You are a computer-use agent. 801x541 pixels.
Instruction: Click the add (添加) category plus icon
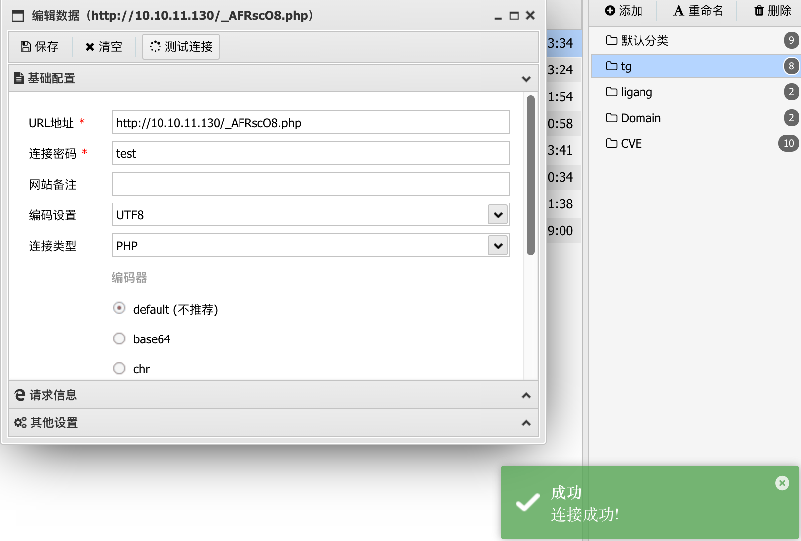(610, 10)
